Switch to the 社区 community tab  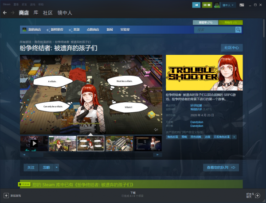point(48,13)
